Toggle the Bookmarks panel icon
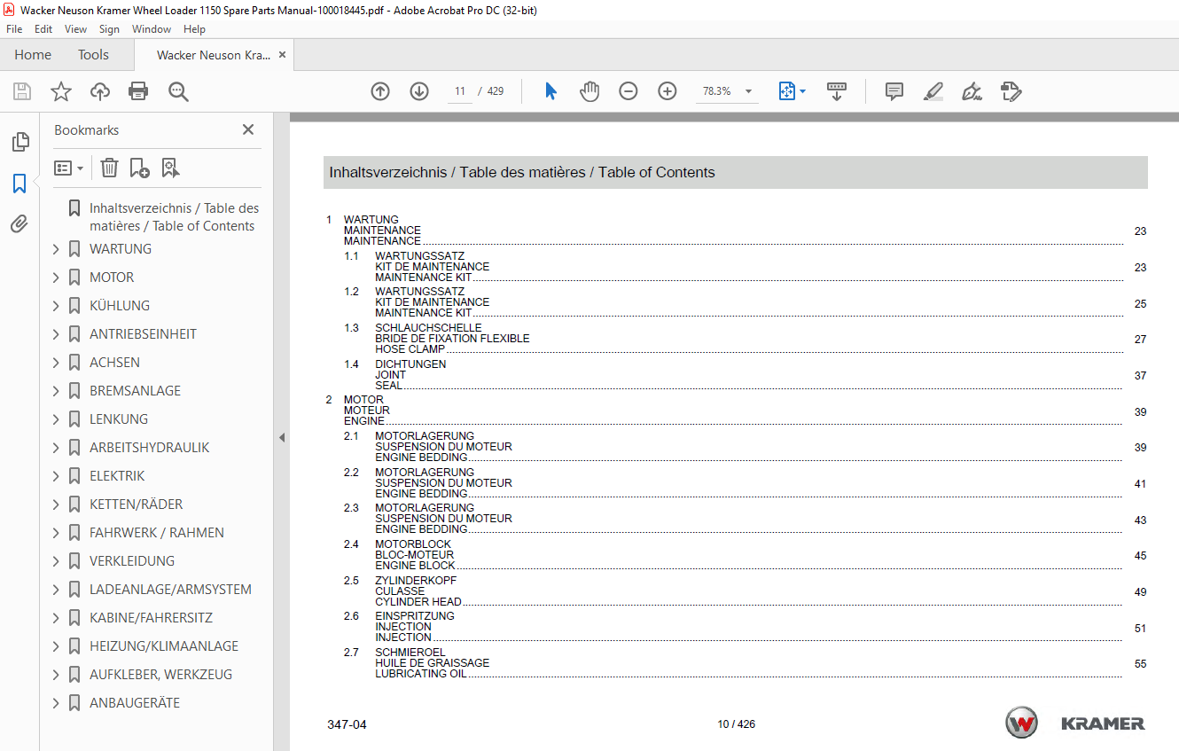1179x751 pixels. click(20, 184)
